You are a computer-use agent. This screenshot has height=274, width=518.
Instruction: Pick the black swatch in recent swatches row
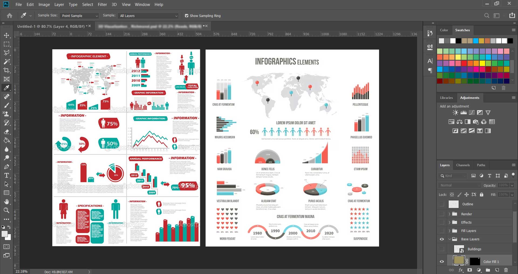tap(458, 41)
